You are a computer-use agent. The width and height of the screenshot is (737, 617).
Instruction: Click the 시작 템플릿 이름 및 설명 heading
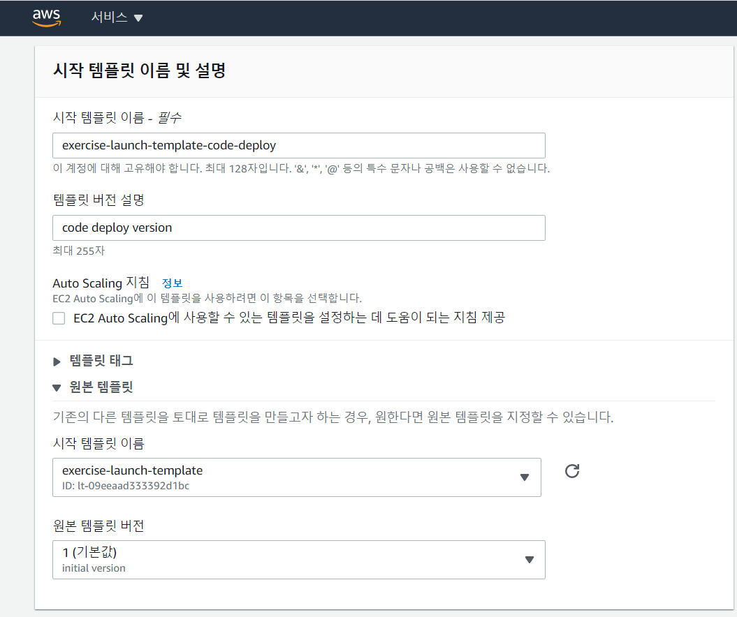click(x=139, y=70)
